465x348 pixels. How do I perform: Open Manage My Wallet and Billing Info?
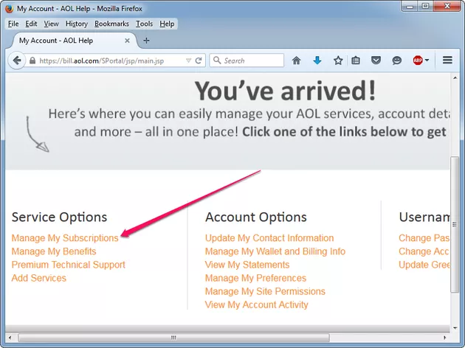click(x=275, y=251)
